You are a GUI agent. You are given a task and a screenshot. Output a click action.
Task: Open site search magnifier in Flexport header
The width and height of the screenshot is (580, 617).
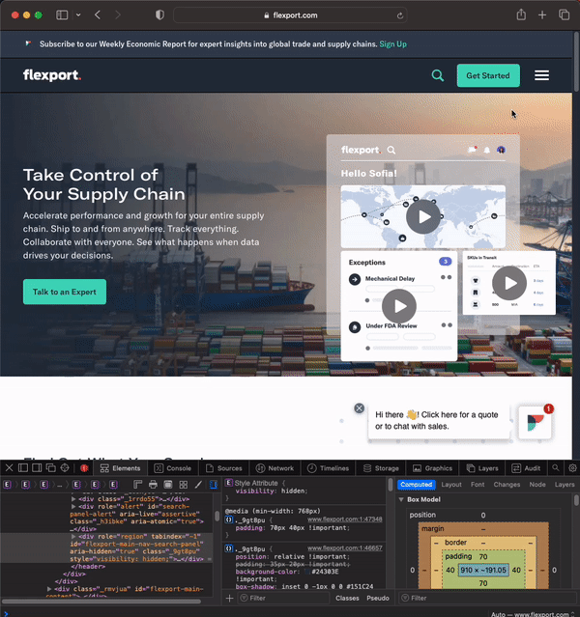pos(437,75)
